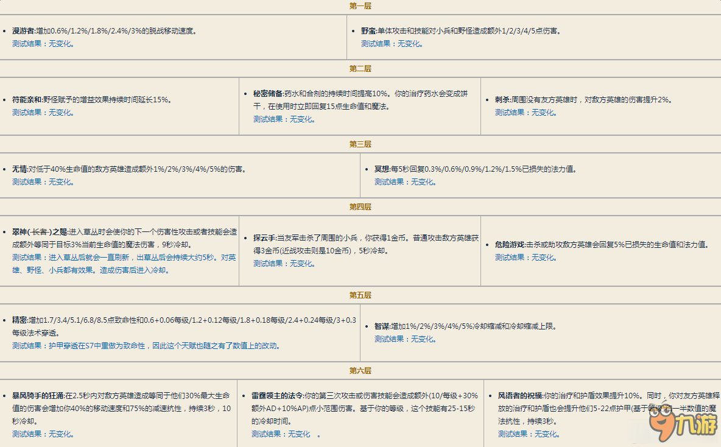This screenshot has height=447, width=721.
Task: Select the bold talent name 翠神(-长者-)之赐
Action: 40,232
